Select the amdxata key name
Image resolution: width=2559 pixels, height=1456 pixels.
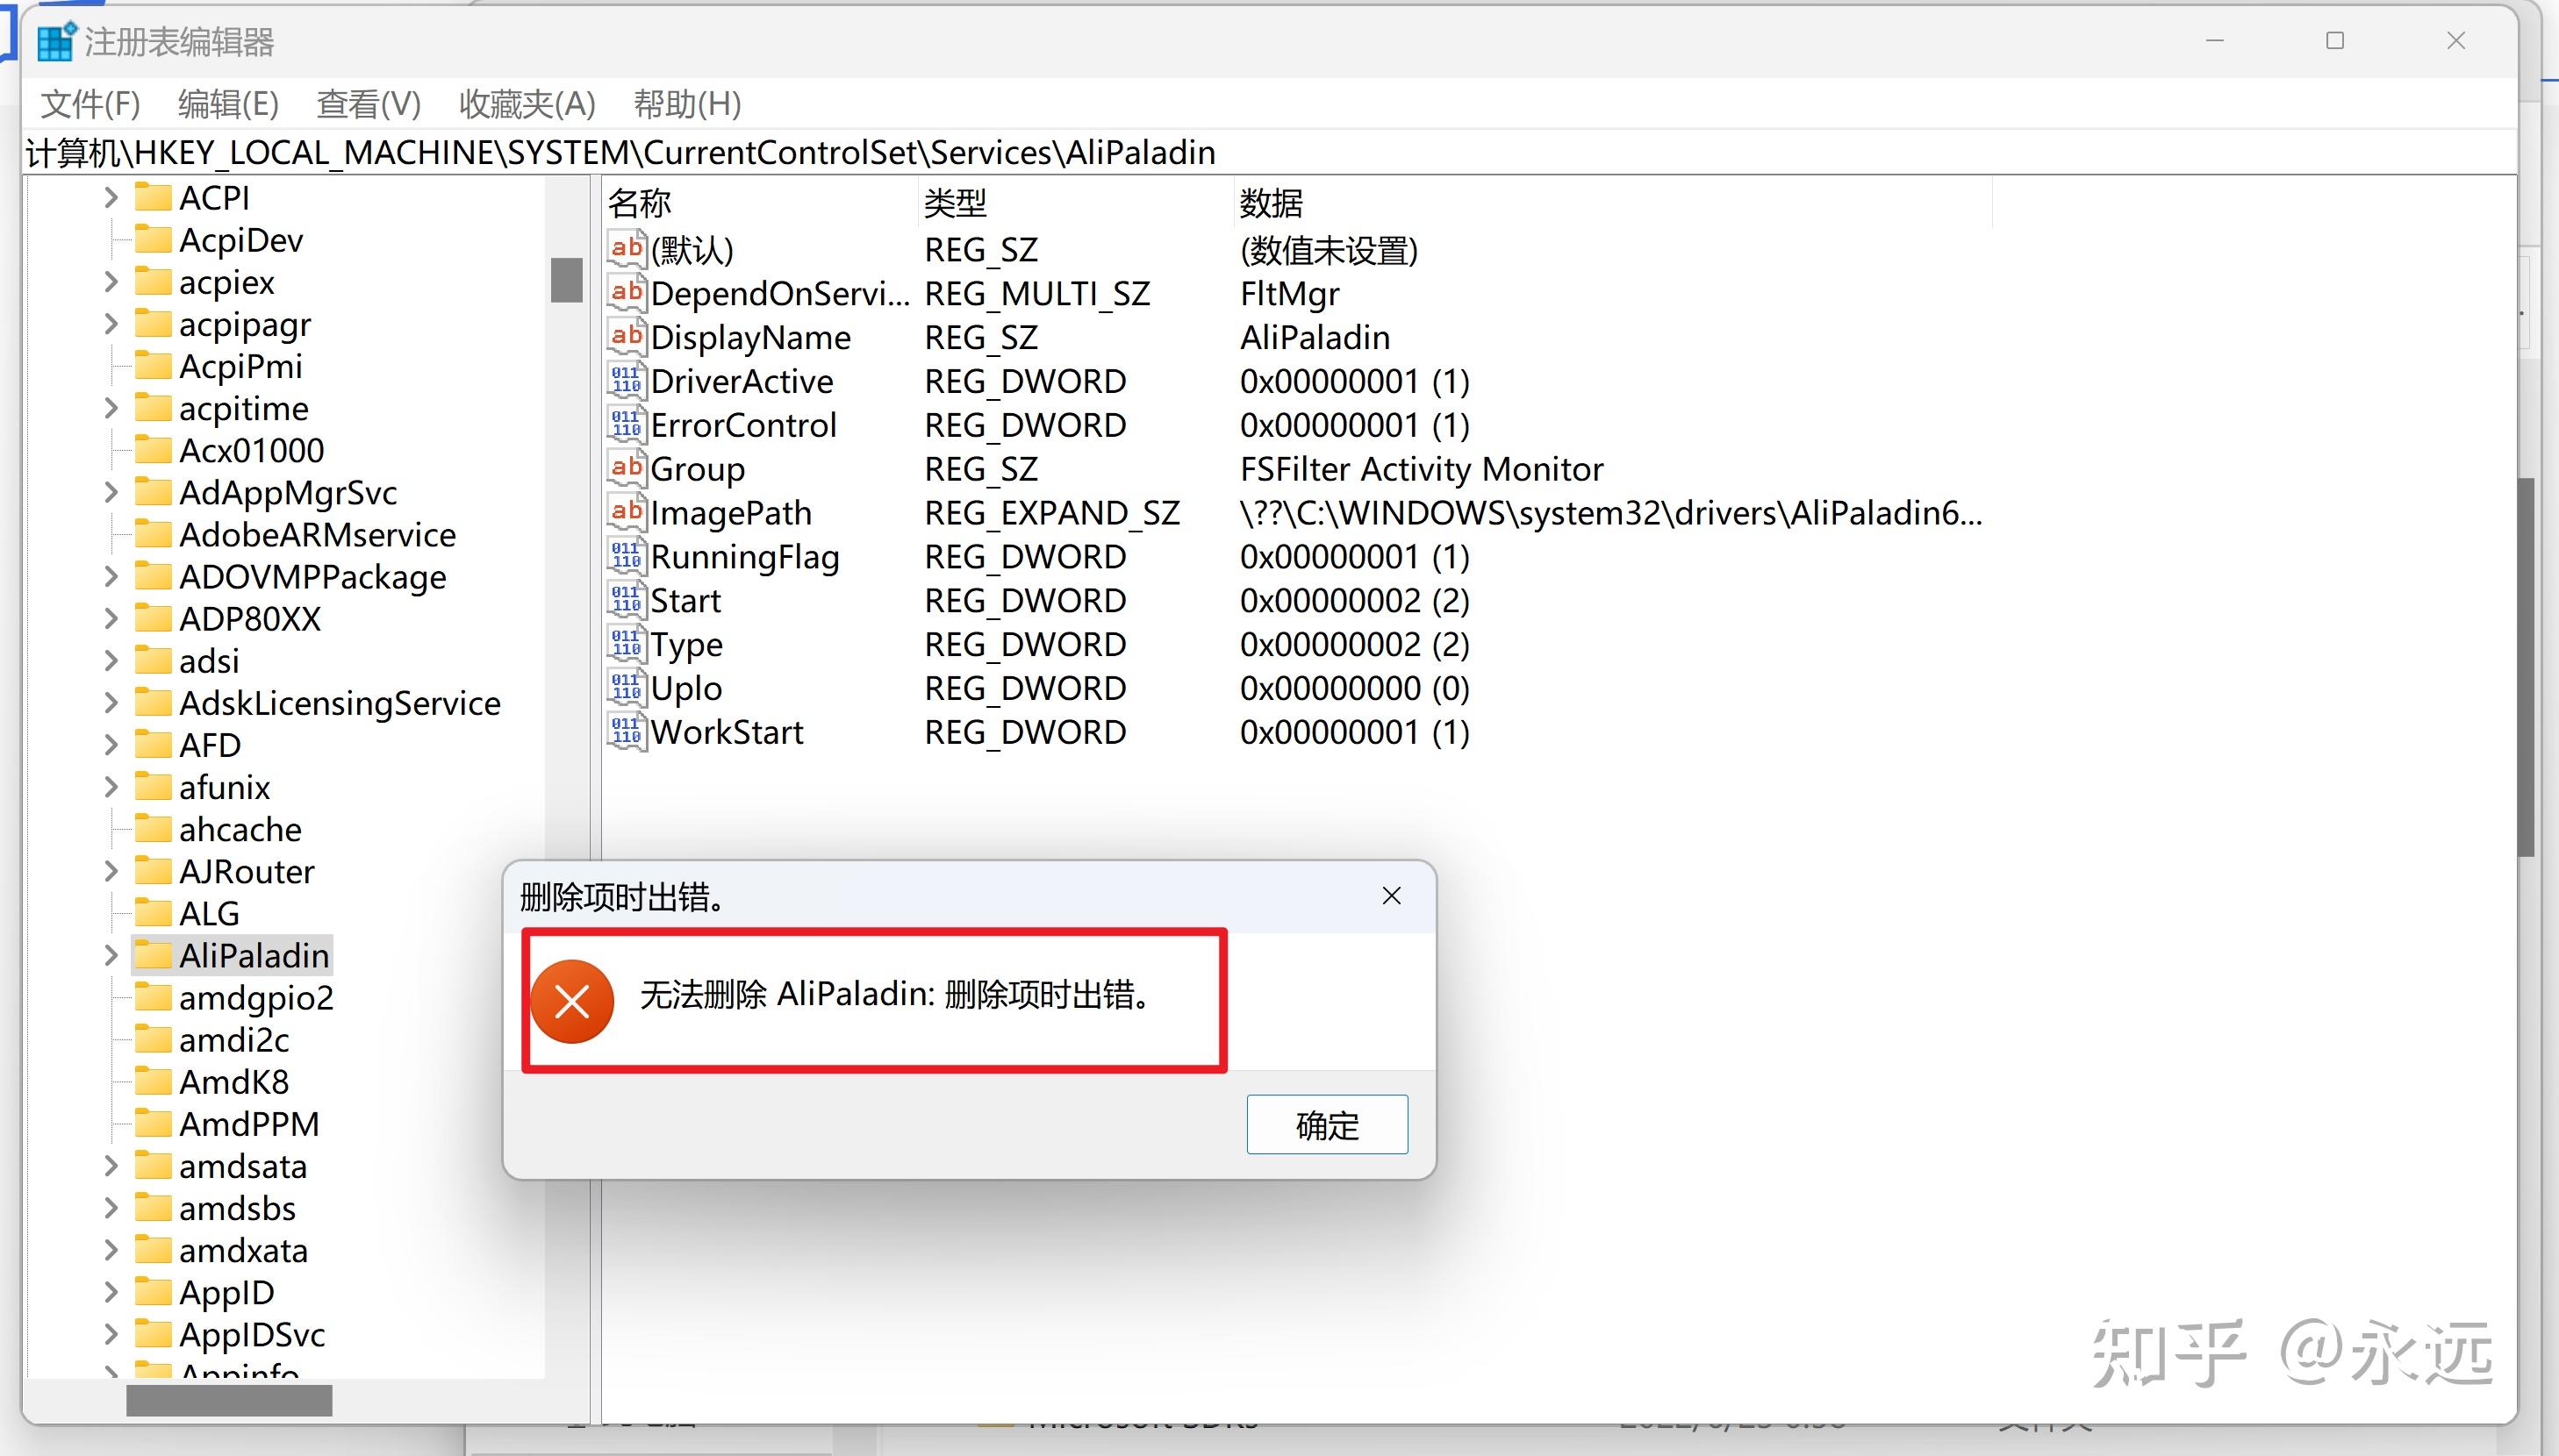tap(243, 1250)
